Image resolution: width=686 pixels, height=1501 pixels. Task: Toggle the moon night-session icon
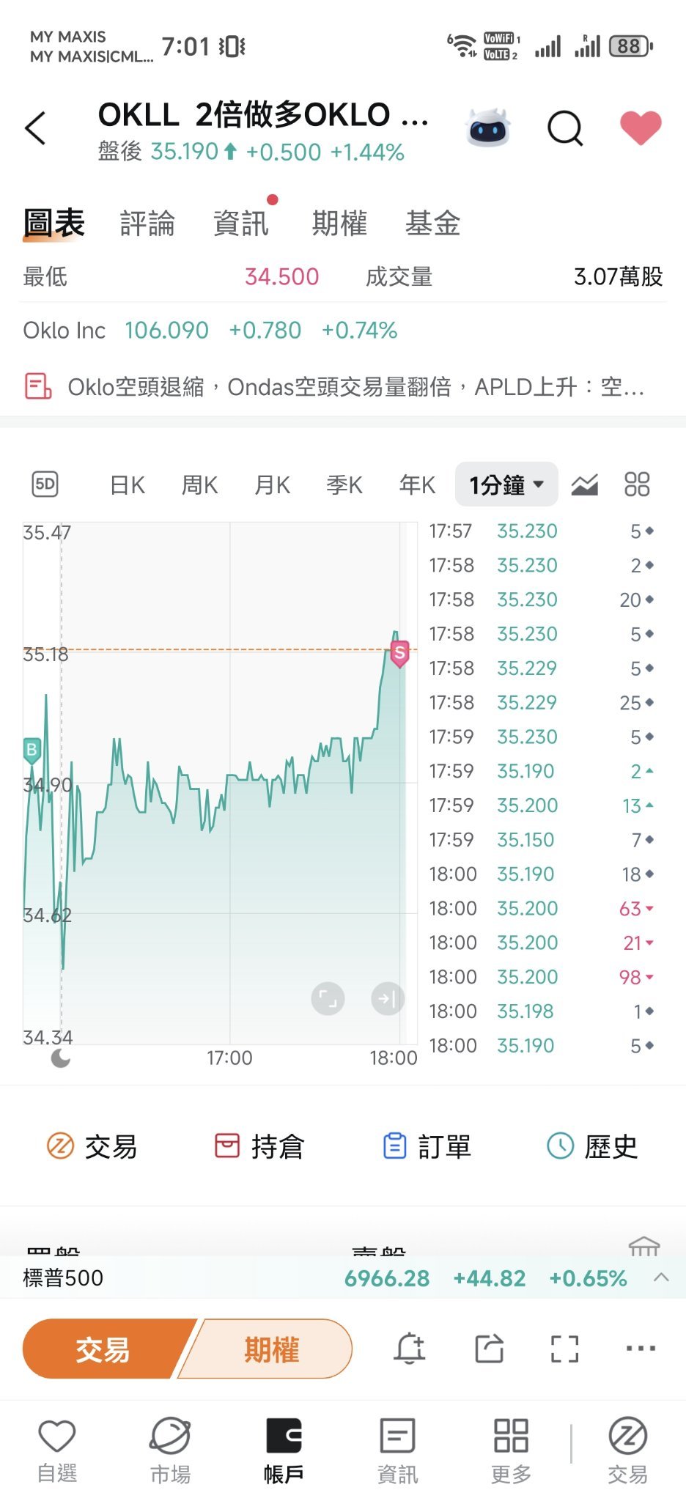(x=61, y=1058)
